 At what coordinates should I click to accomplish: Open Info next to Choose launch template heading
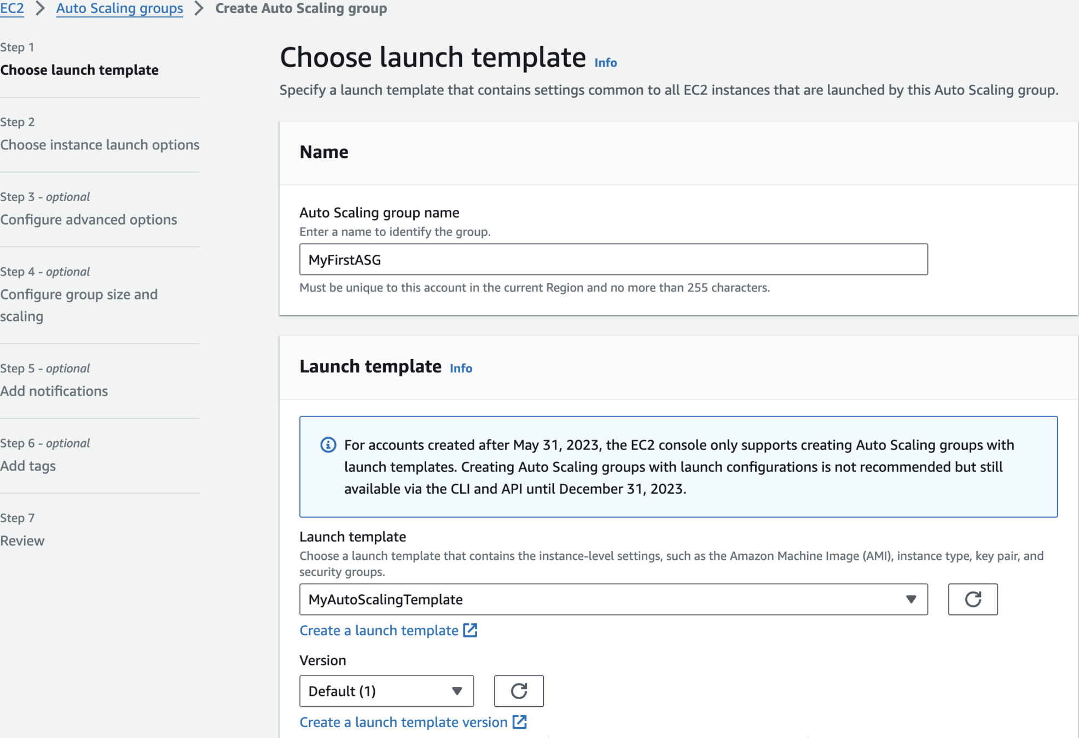click(x=605, y=63)
